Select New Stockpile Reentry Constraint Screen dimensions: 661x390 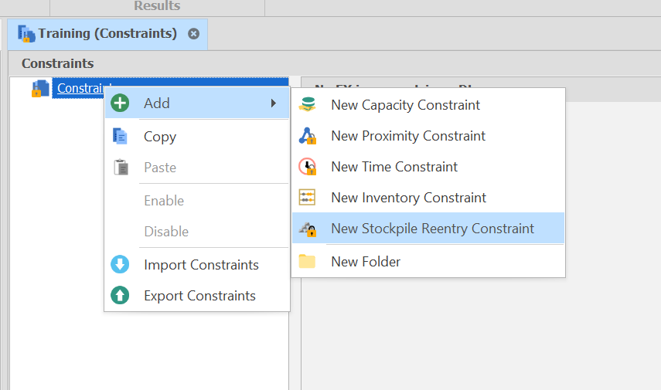pyautogui.click(x=432, y=229)
